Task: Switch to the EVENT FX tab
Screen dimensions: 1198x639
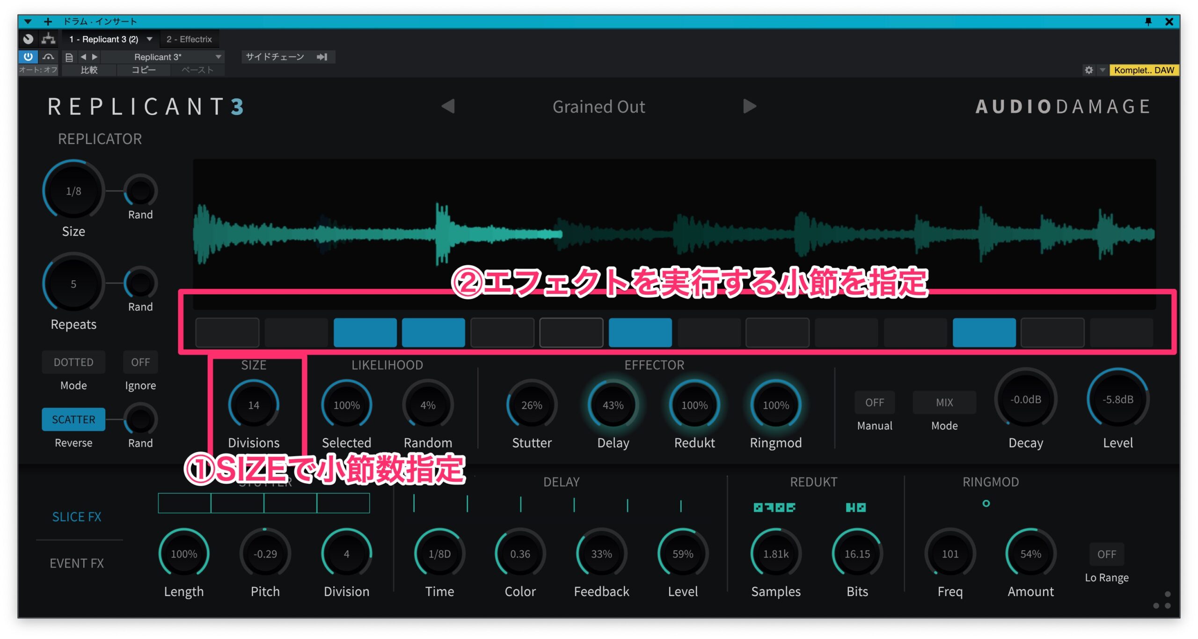Action: 76,563
